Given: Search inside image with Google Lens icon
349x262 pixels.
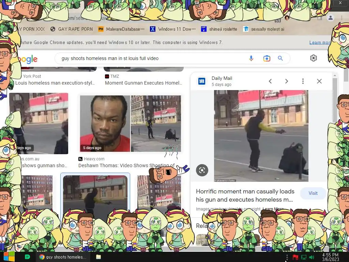Looking at the screenshot, I should coord(202,171).
